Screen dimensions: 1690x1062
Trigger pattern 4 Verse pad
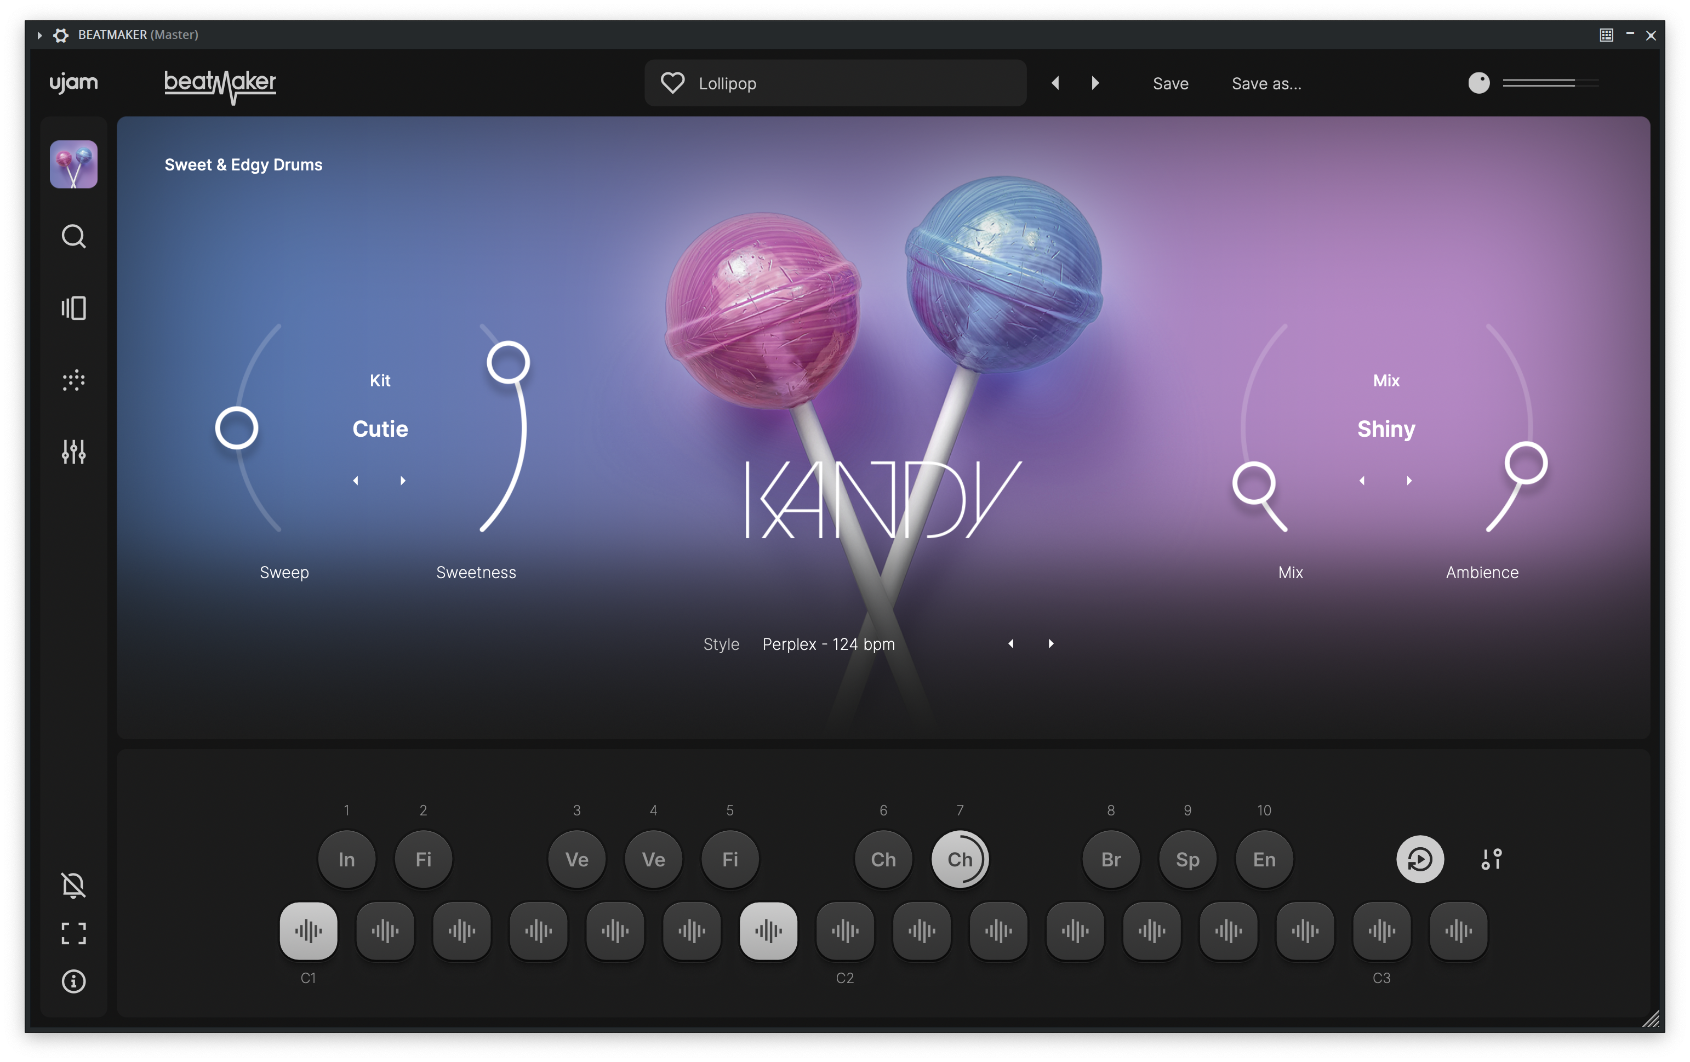pos(653,860)
